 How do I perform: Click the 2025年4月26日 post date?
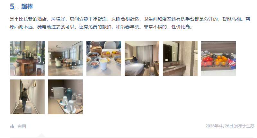pos(219,126)
